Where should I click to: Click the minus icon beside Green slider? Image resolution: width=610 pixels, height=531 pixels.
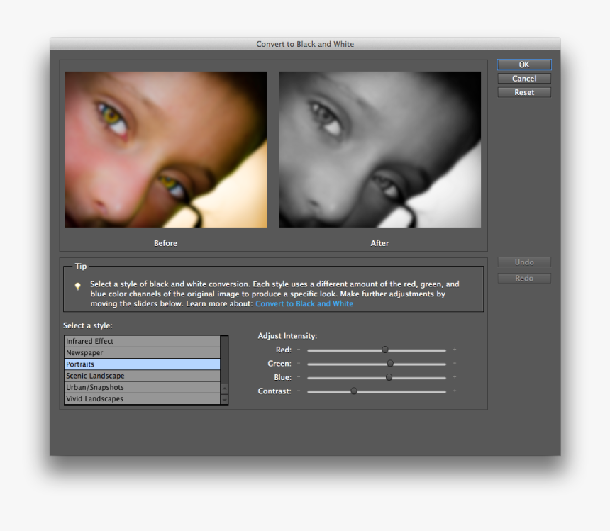click(299, 364)
